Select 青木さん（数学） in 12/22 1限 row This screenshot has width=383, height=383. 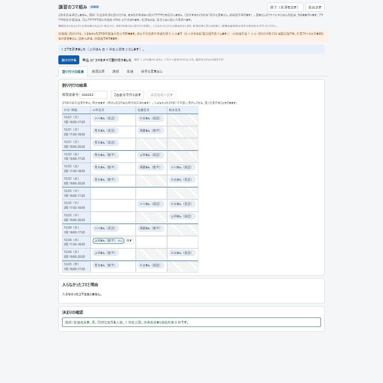pos(105,155)
